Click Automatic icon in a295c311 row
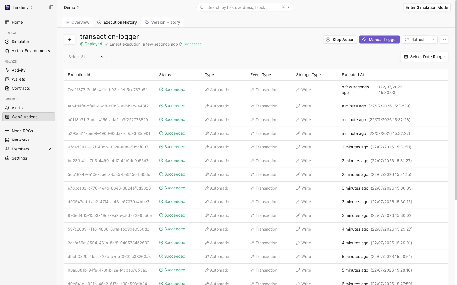The width and height of the screenshot is (457, 285). pyautogui.click(x=207, y=133)
